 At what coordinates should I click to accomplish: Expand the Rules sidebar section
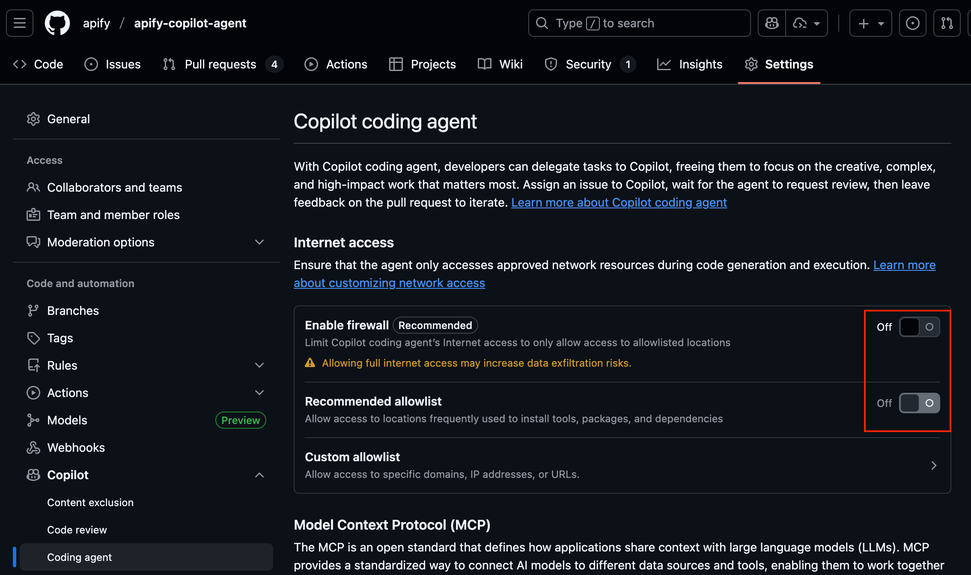click(x=259, y=365)
